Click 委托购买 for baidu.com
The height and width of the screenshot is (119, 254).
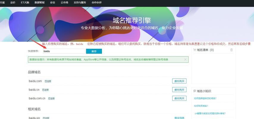[x=179, y=81]
